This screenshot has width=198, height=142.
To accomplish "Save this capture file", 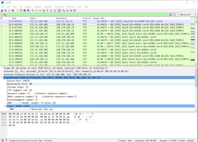I will pos(21,11).
